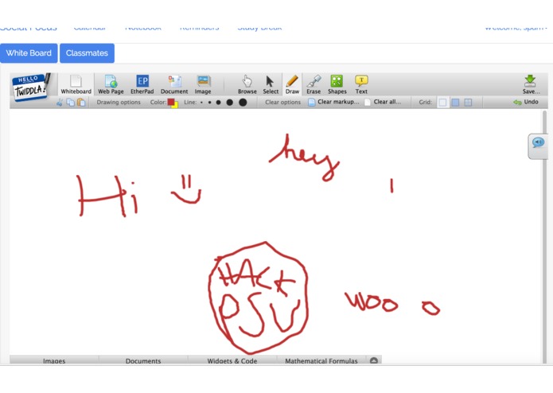The height and width of the screenshot is (393, 553).
Task: Open the Mathematical Formulas tab
Action: [x=321, y=360]
